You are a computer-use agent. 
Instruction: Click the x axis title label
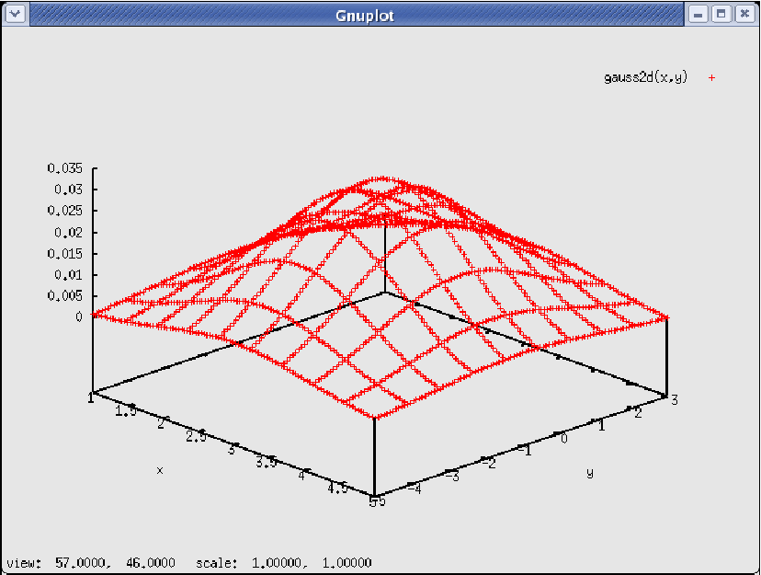(x=160, y=470)
